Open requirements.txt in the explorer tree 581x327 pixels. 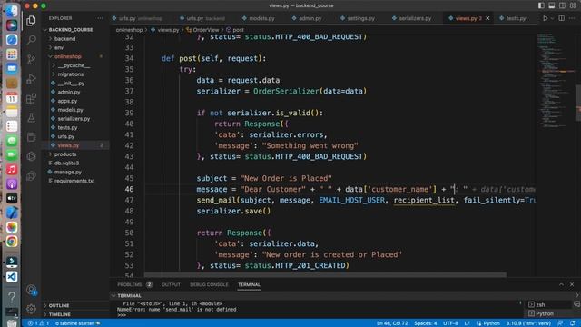pos(74,181)
